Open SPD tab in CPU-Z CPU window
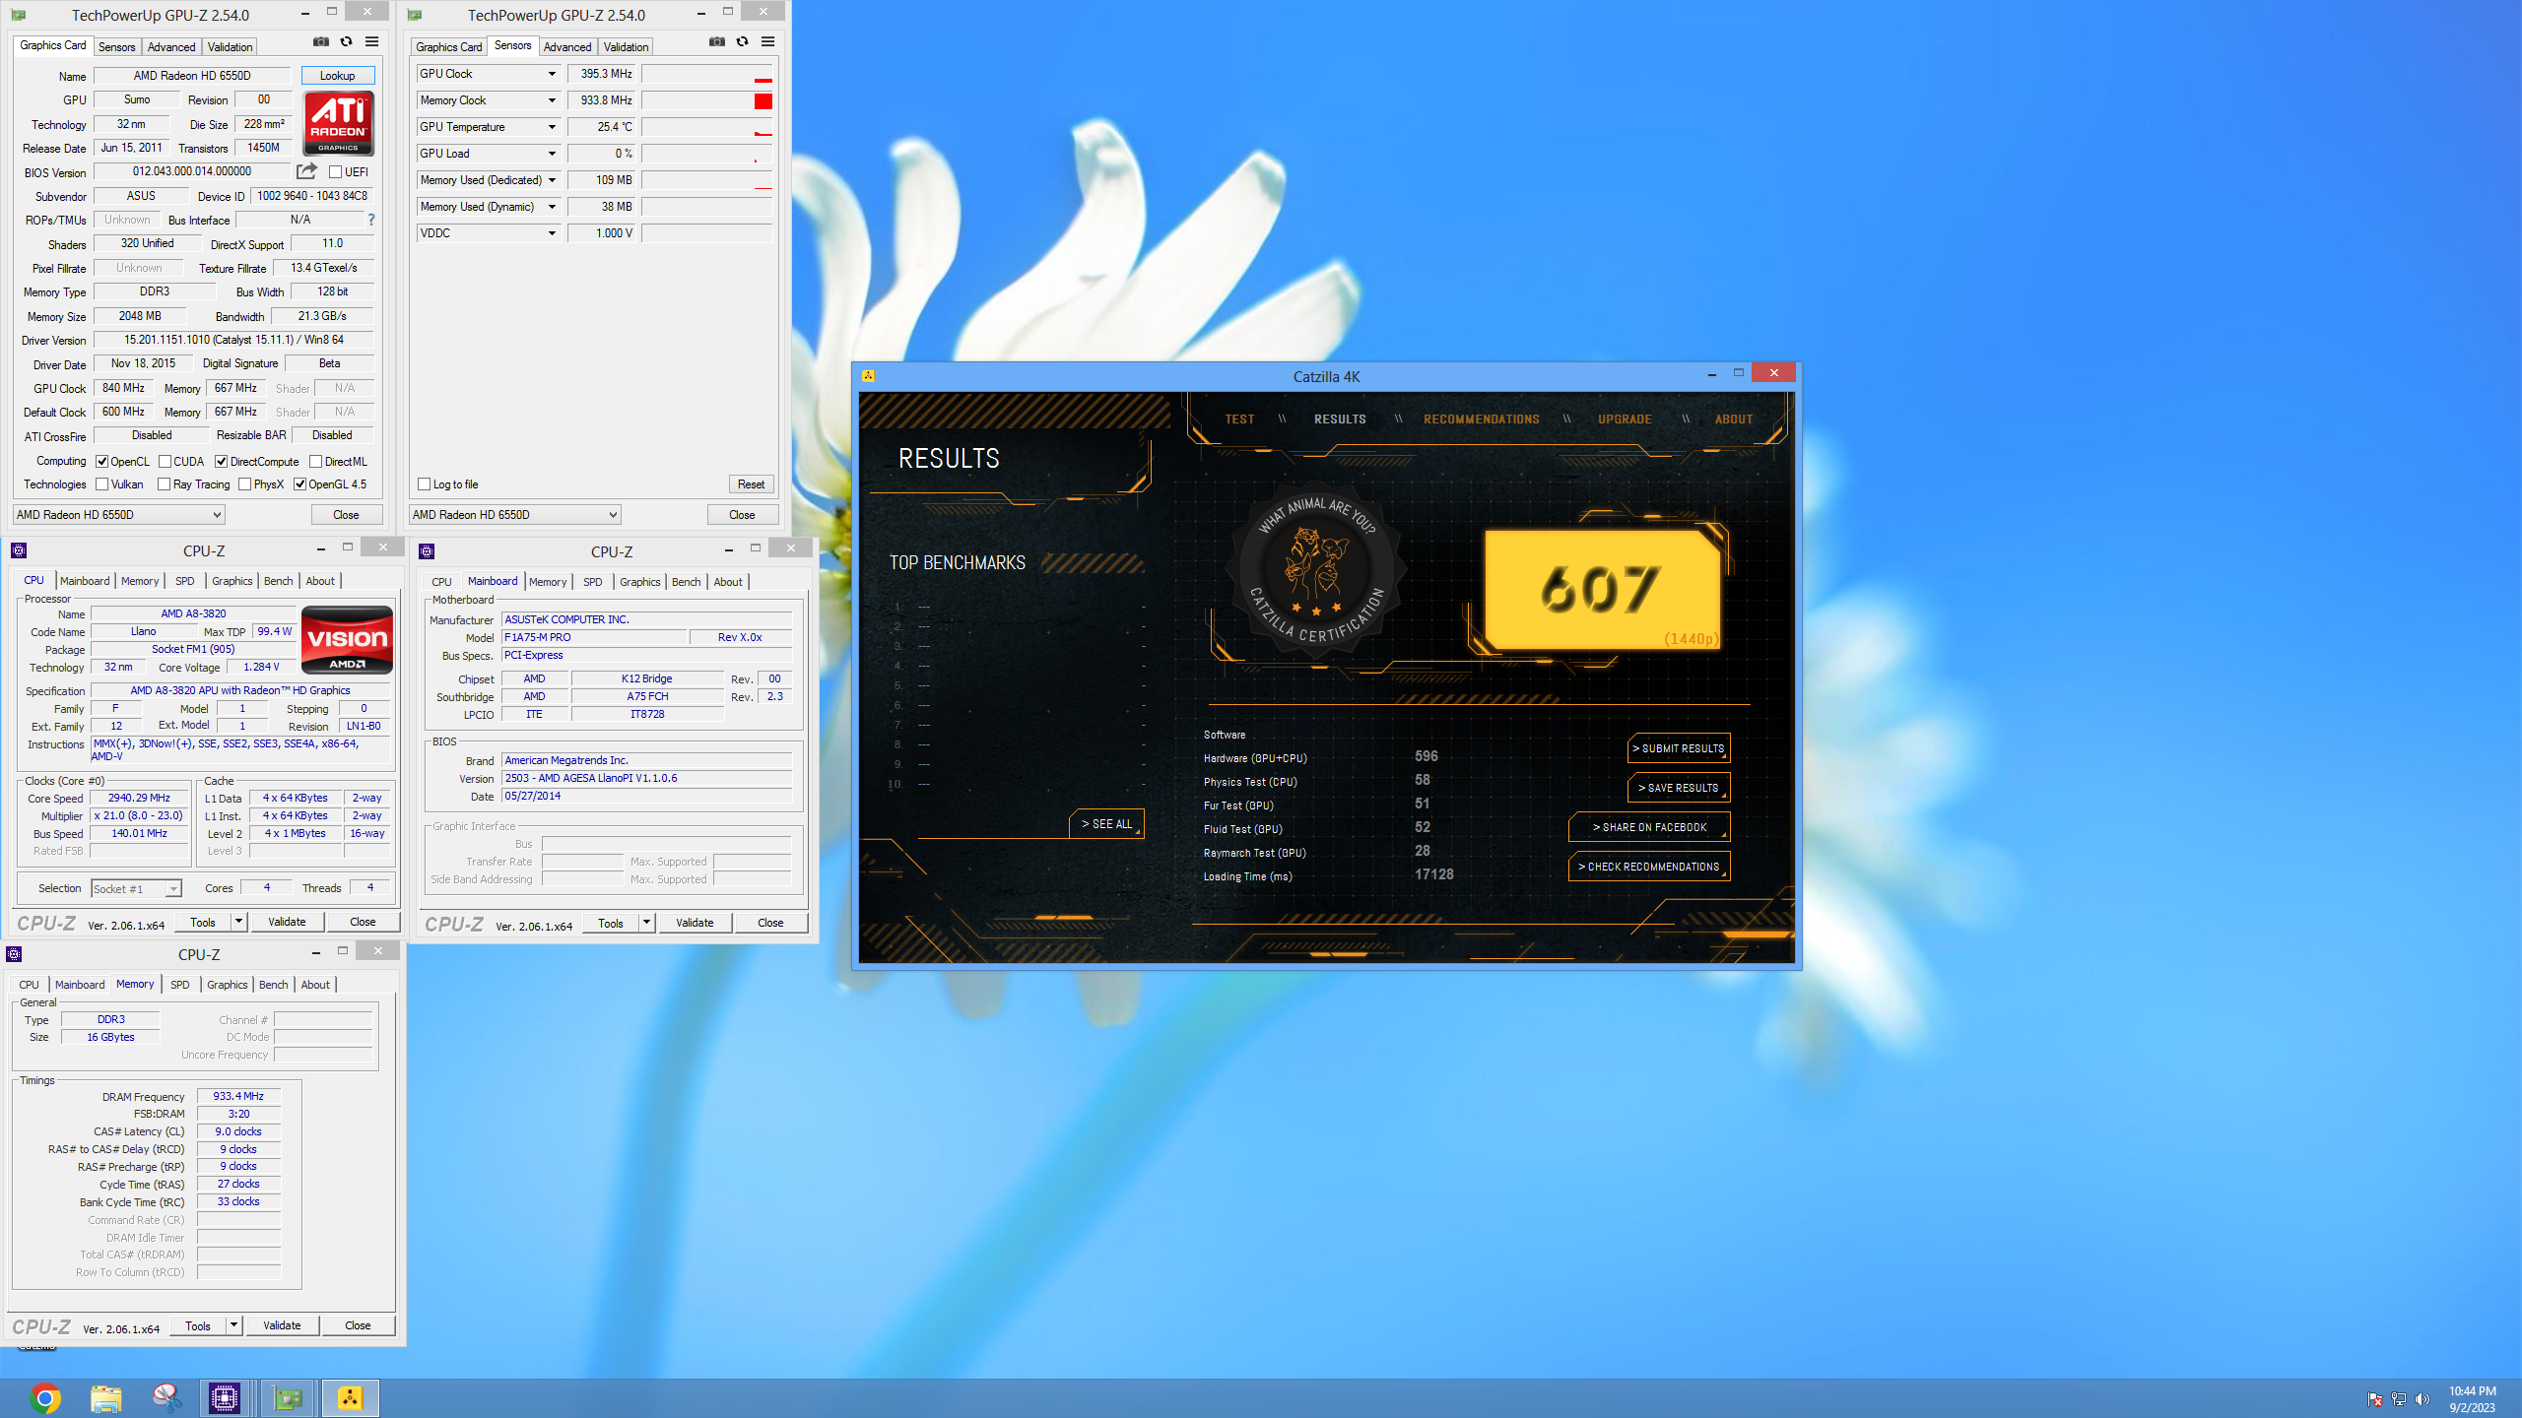This screenshot has width=2522, height=1418. [185, 581]
